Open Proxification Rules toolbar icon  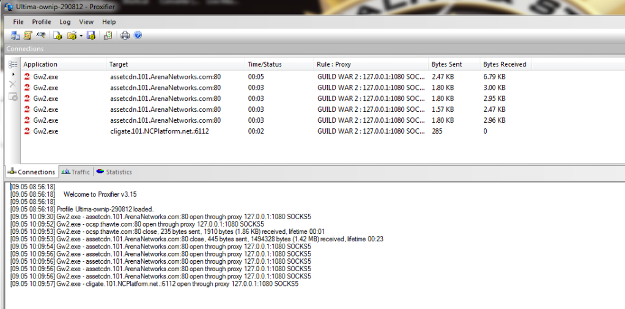(28, 35)
